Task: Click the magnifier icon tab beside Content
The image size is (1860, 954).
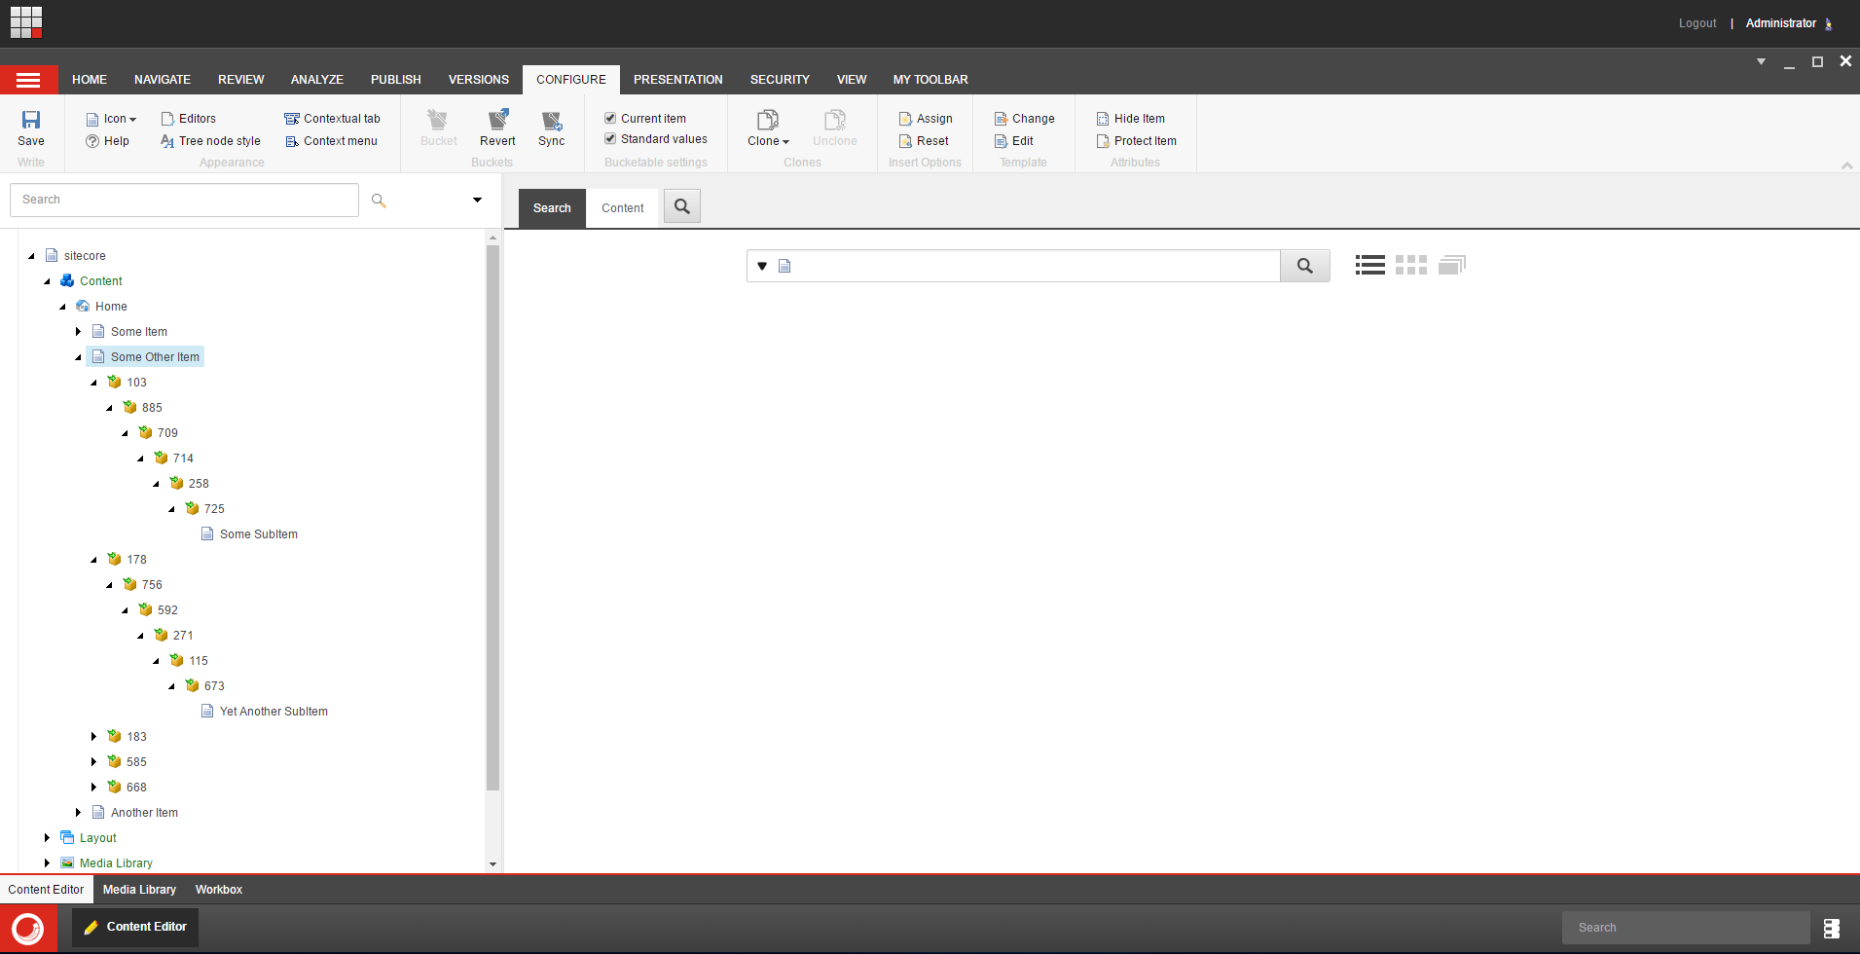Action: pyautogui.click(x=682, y=206)
